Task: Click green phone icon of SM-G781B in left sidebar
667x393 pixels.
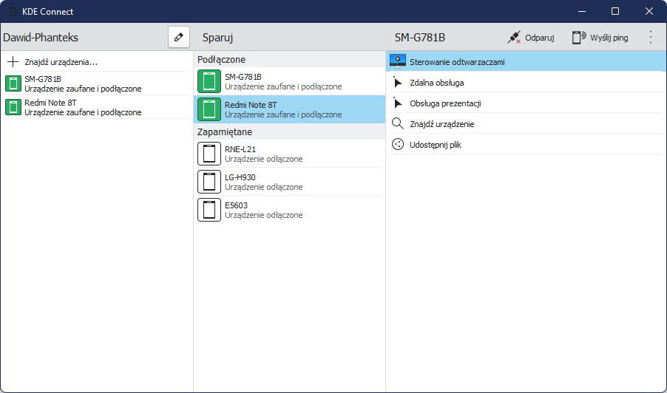Action: [13, 83]
